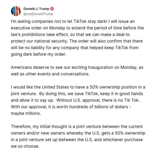Click the paragraph about 50% ownership position
The image size is (164, 161).
click(x=78, y=99)
